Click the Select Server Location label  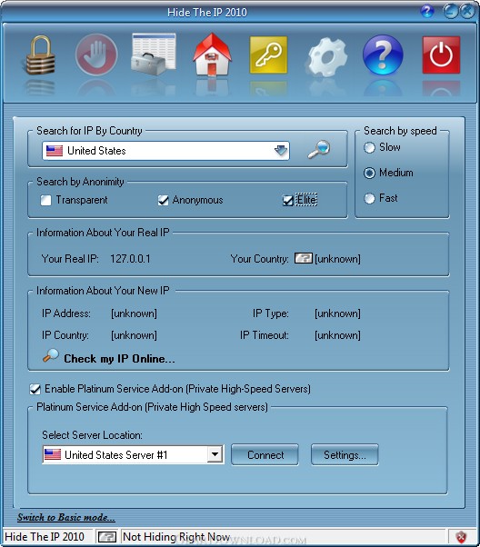pos(92,435)
